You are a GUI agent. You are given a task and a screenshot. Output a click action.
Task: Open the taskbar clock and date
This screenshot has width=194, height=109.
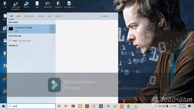pos(182,106)
